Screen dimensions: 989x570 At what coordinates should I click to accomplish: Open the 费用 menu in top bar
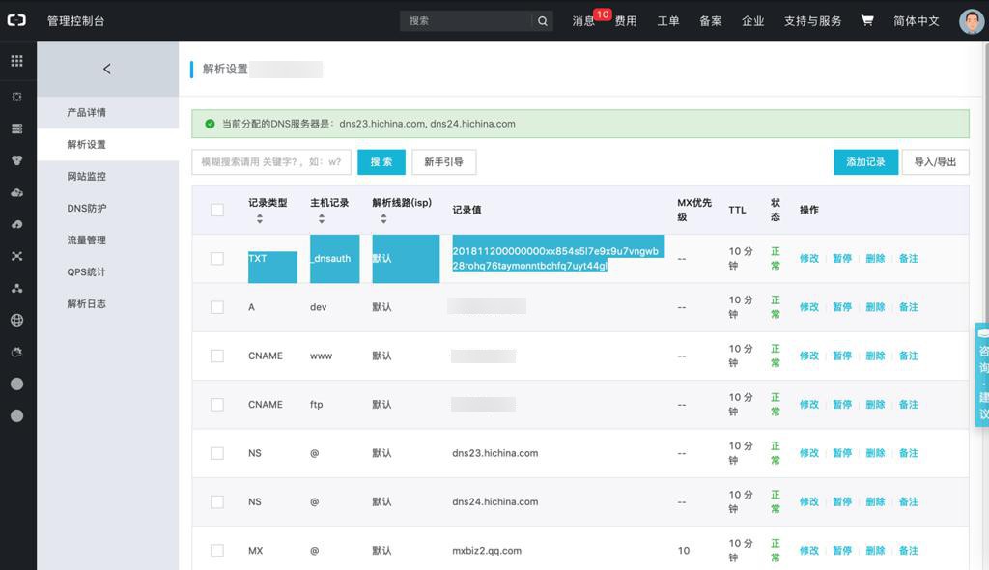pyautogui.click(x=626, y=21)
